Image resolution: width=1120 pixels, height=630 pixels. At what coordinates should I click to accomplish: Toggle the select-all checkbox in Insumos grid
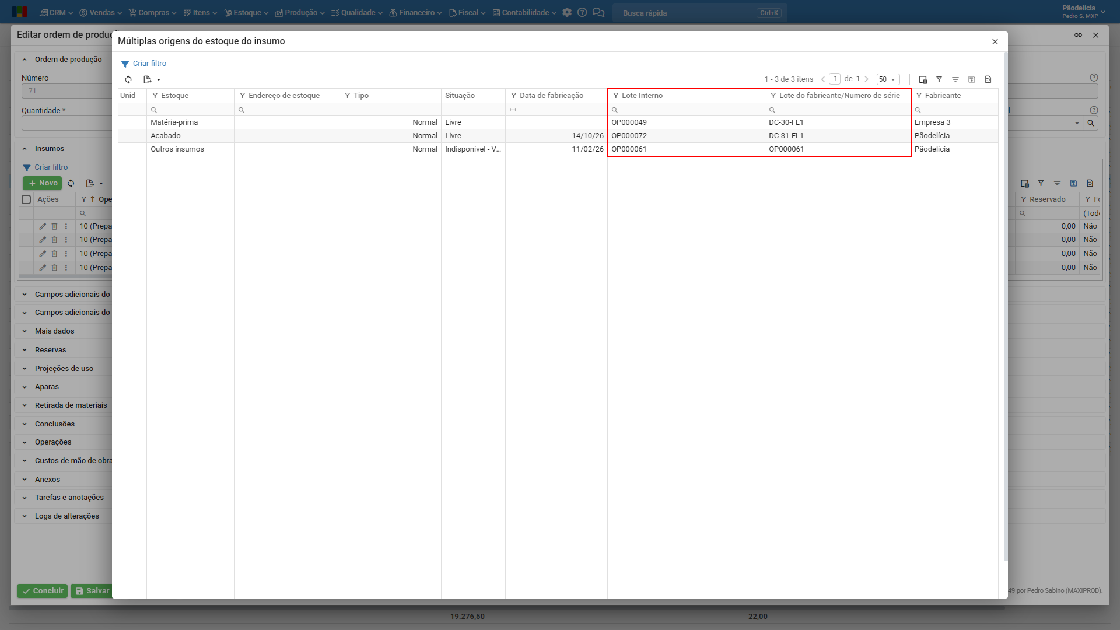26,199
